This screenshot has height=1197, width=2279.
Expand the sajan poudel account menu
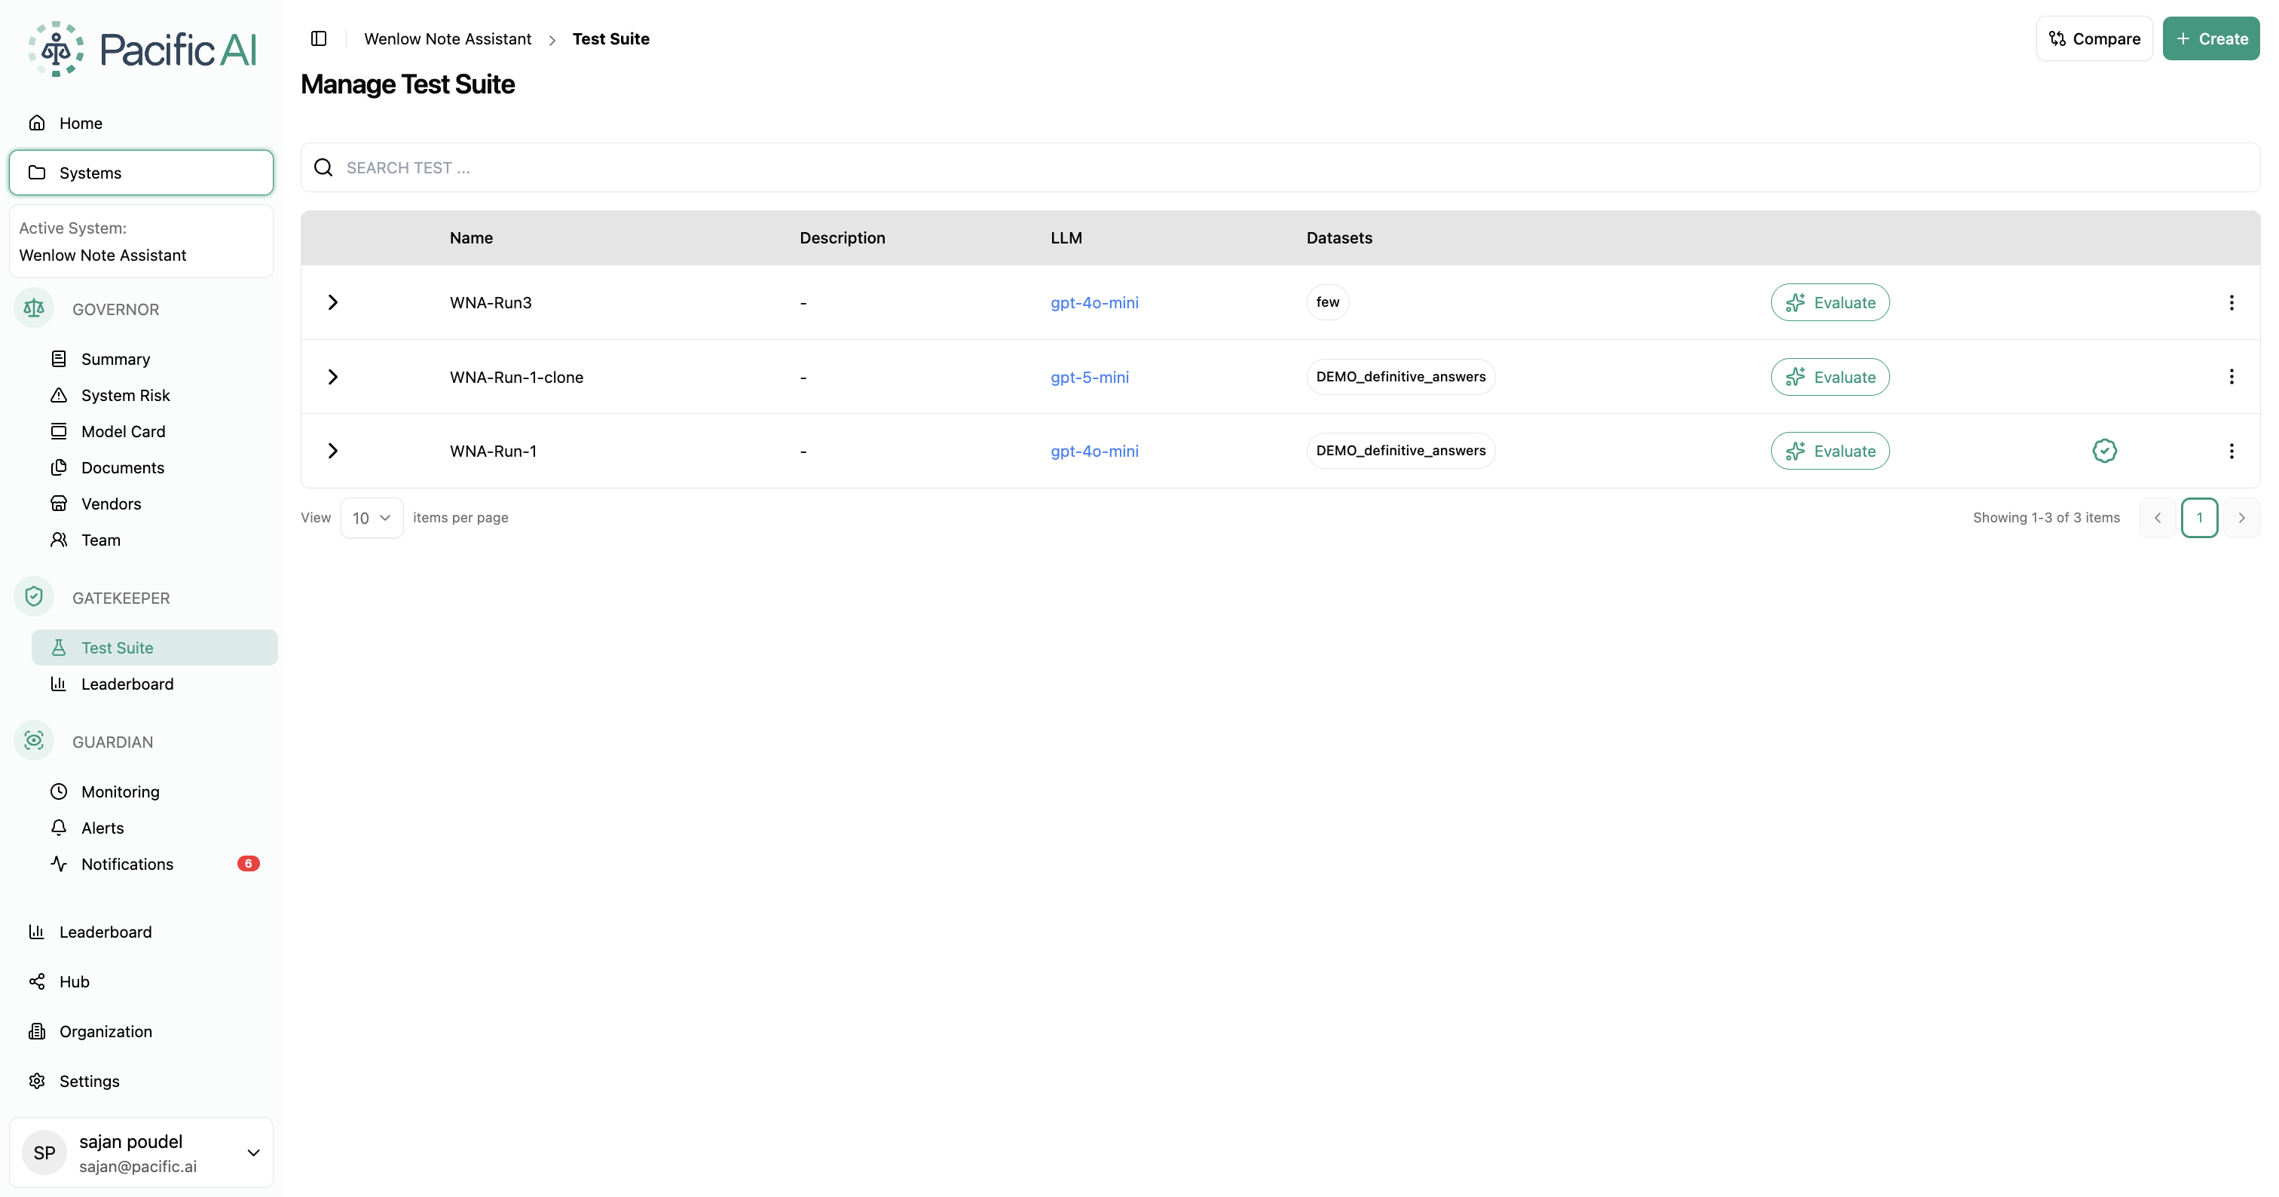253,1152
